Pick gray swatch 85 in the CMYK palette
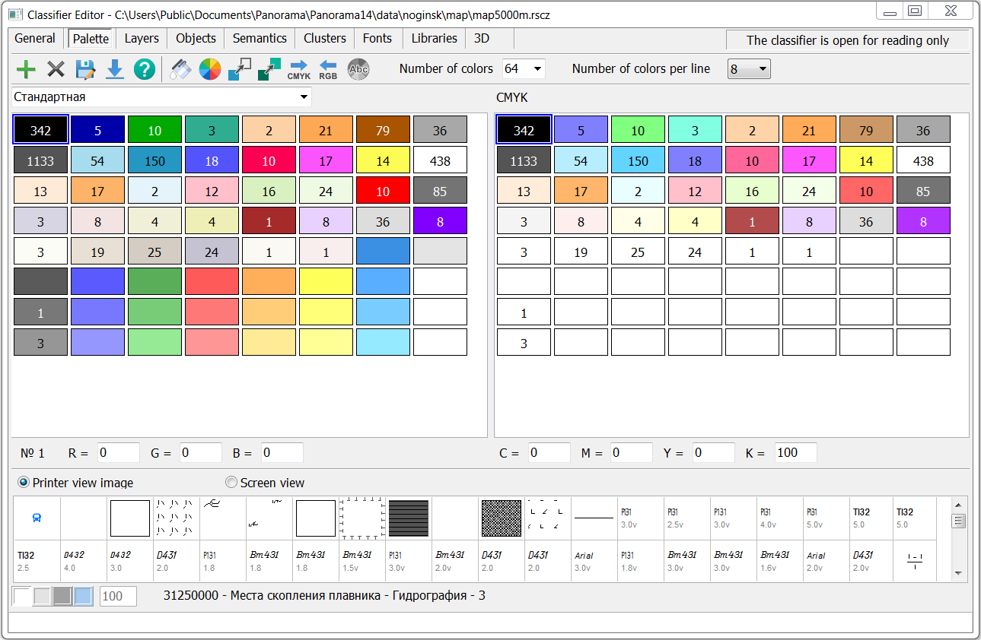The image size is (981, 640). click(x=923, y=191)
